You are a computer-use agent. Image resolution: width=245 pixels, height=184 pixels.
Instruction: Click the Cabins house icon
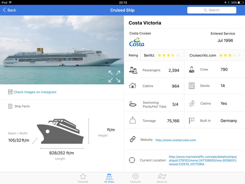click(133, 85)
